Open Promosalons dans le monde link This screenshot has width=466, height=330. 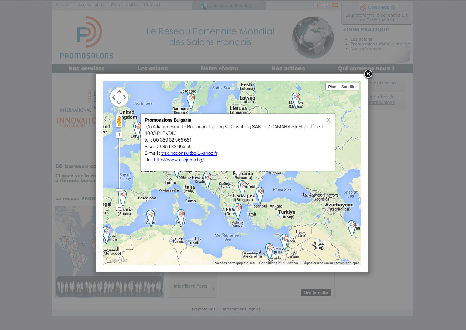click(x=380, y=44)
